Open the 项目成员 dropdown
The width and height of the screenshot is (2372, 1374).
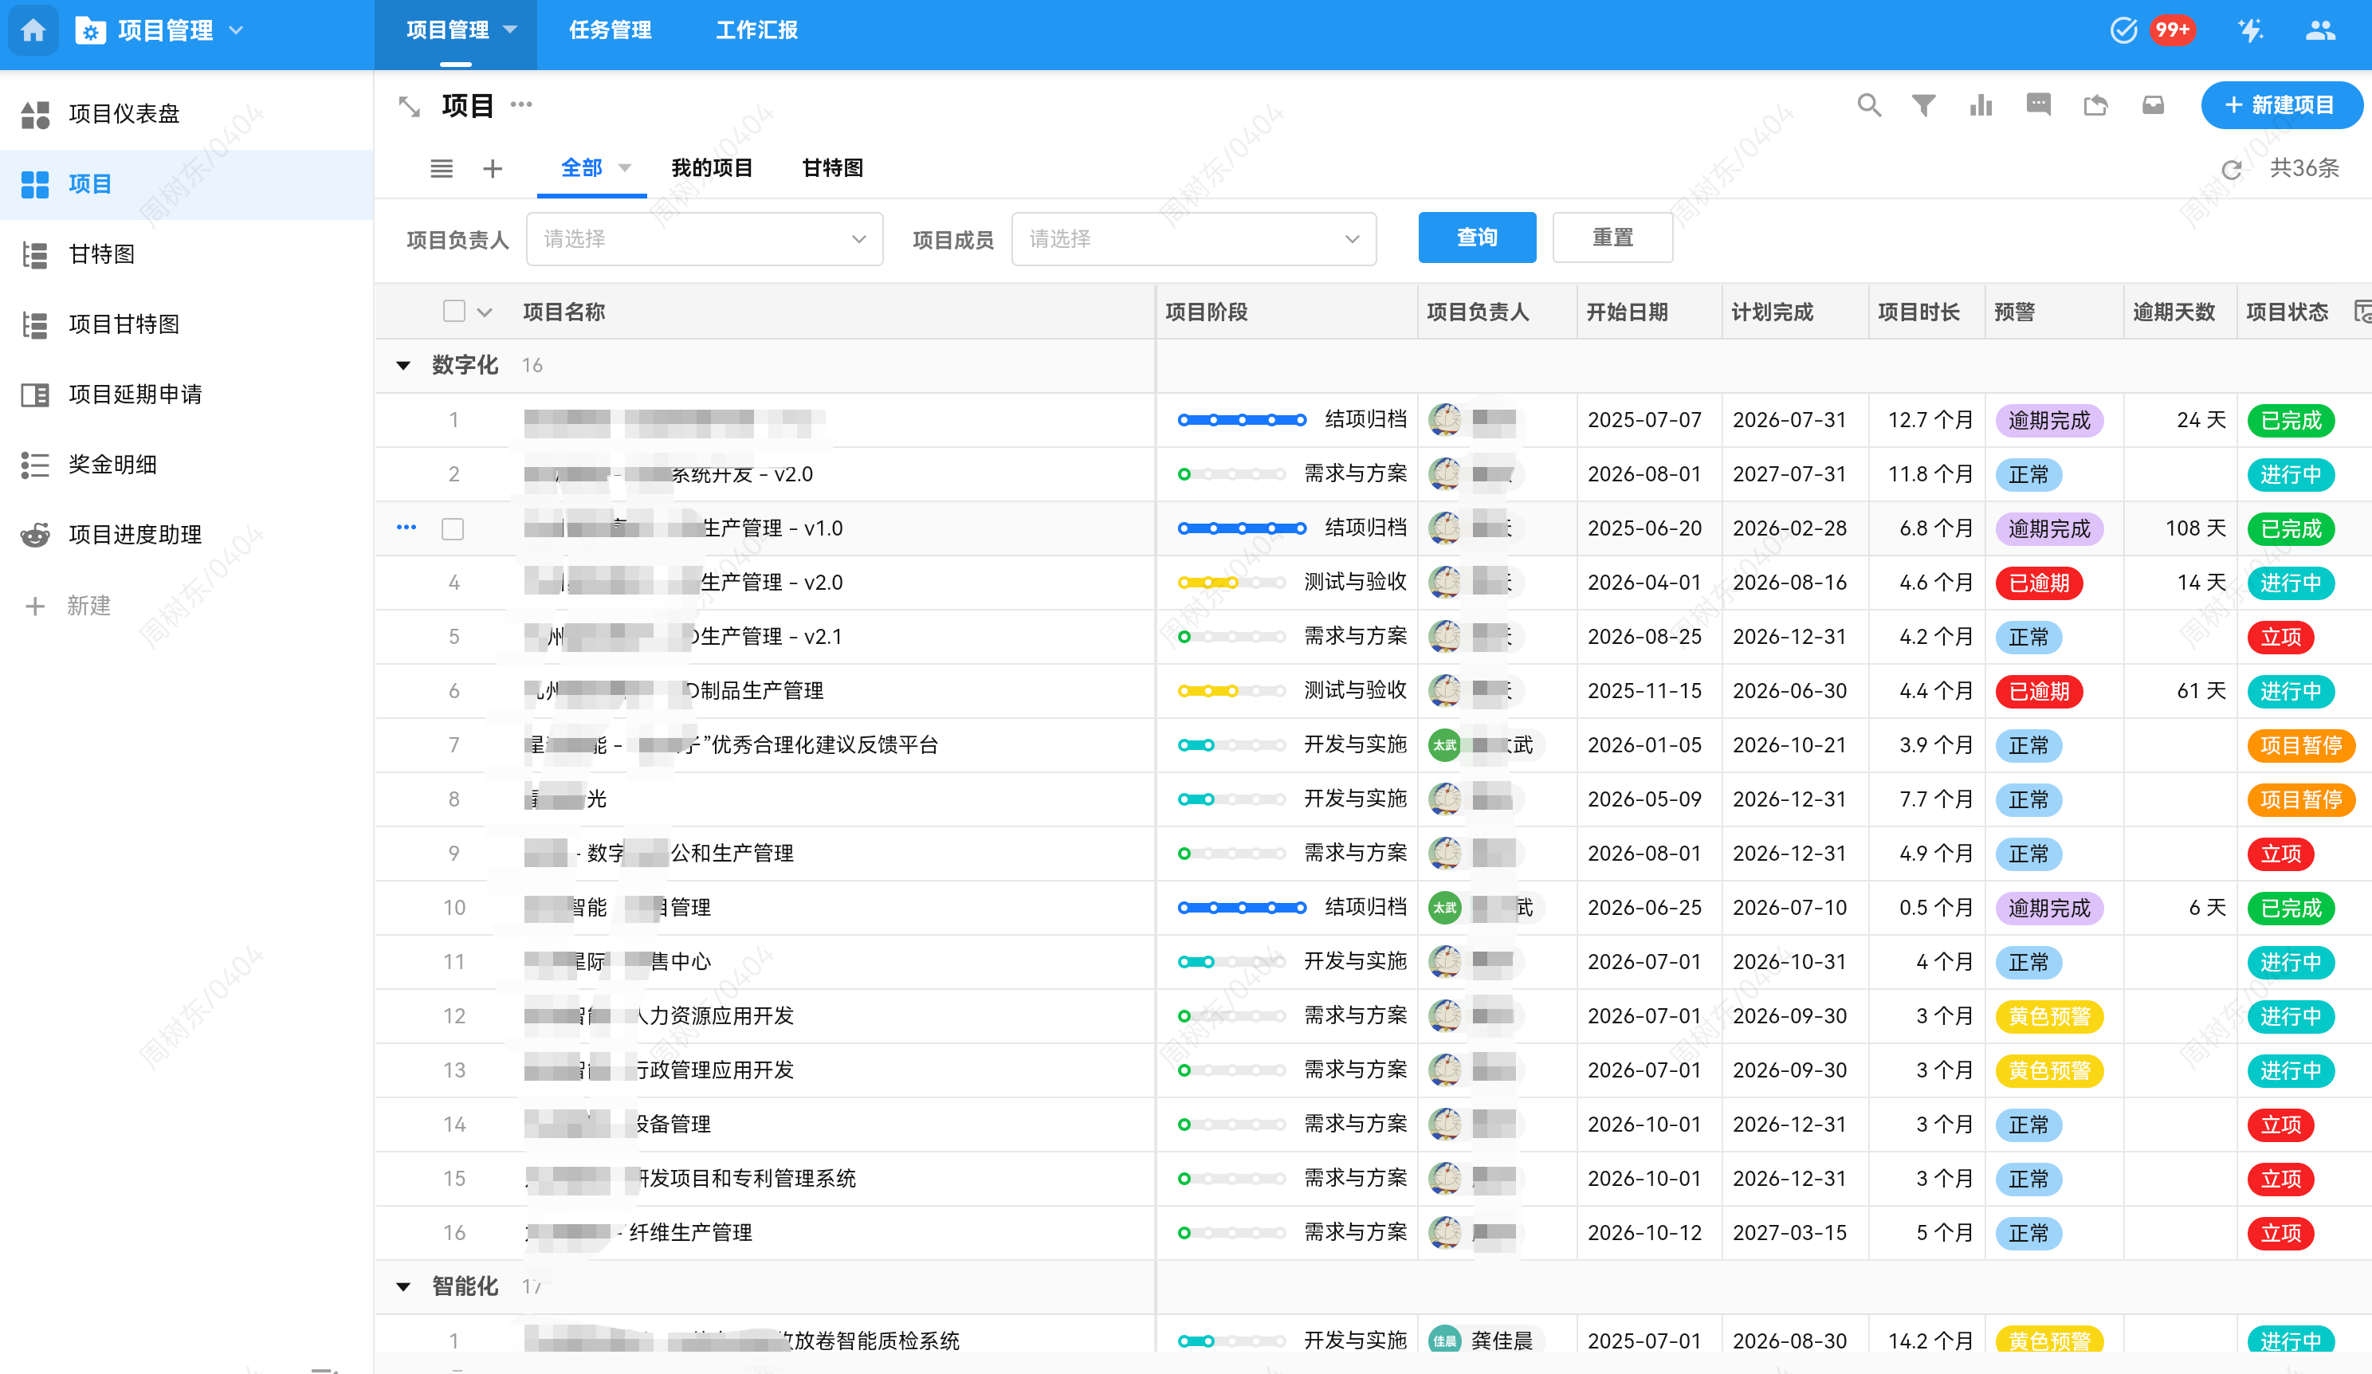(x=1193, y=239)
